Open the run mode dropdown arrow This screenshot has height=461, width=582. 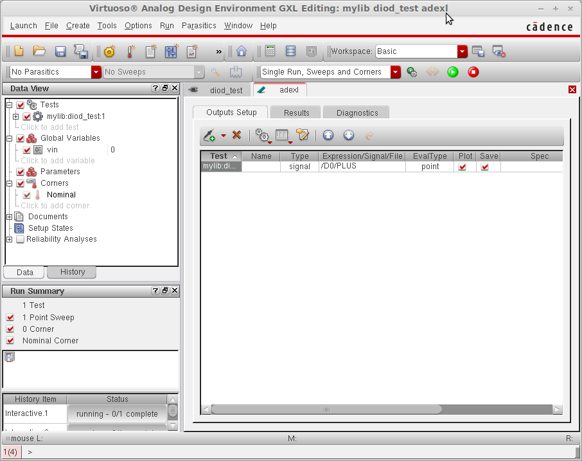396,72
